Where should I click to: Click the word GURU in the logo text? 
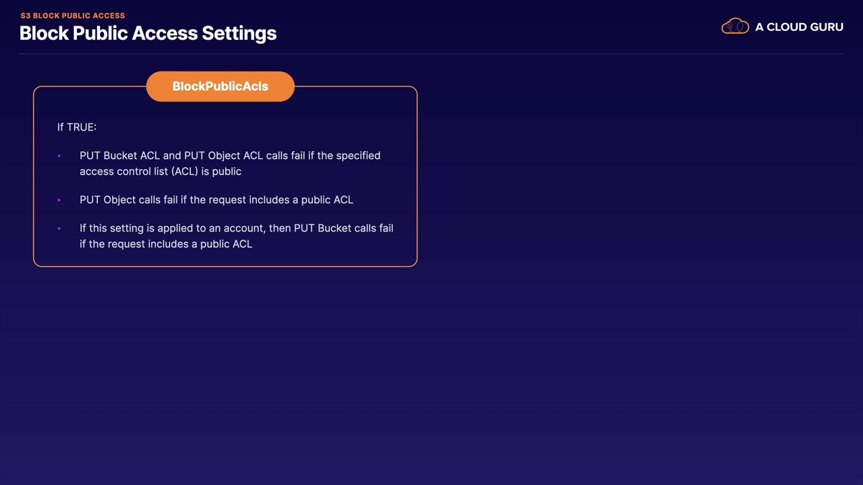coord(825,27)
